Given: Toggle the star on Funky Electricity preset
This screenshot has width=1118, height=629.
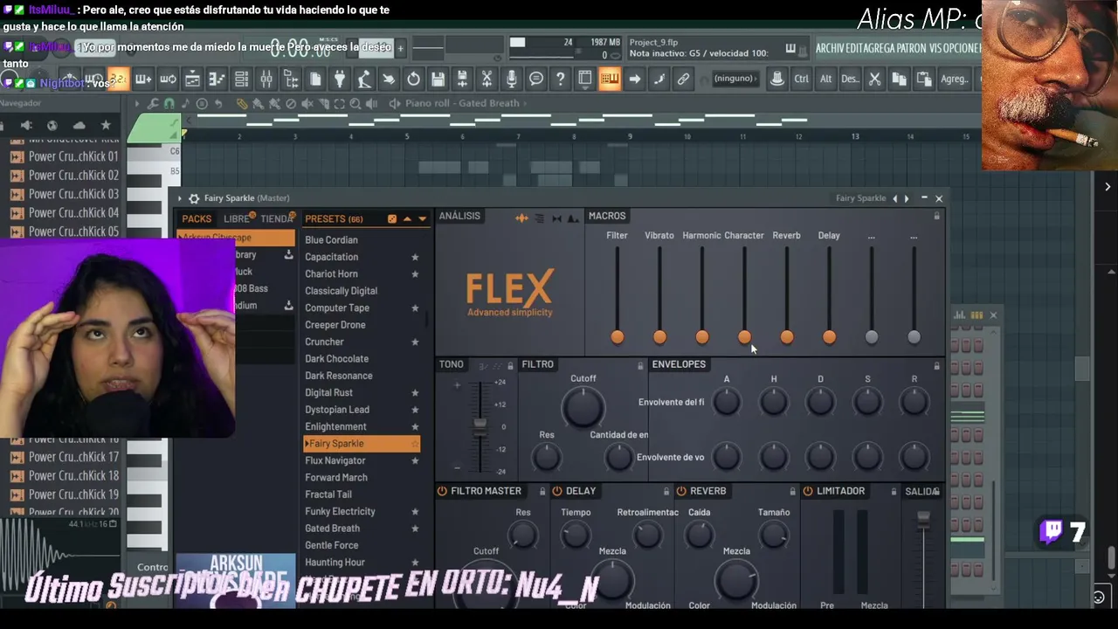Looking at the screenshot, I should (415, 512).
